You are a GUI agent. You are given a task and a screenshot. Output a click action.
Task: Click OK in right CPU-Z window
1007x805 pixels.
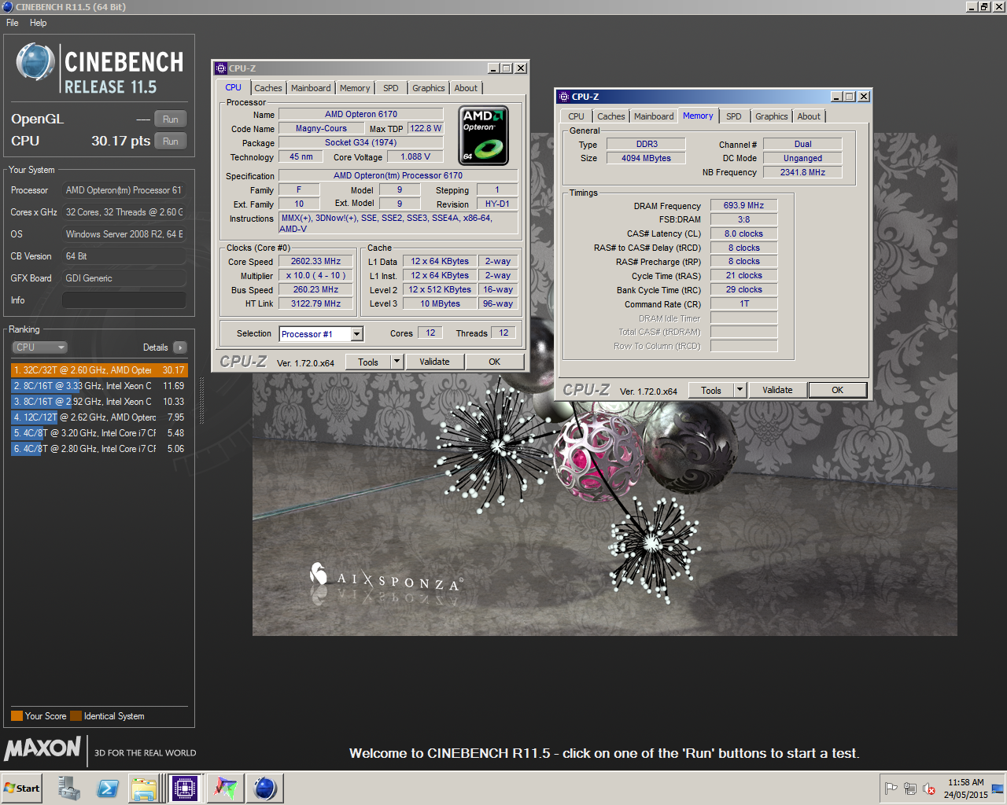pyautogui.click(x=837, y=390)
